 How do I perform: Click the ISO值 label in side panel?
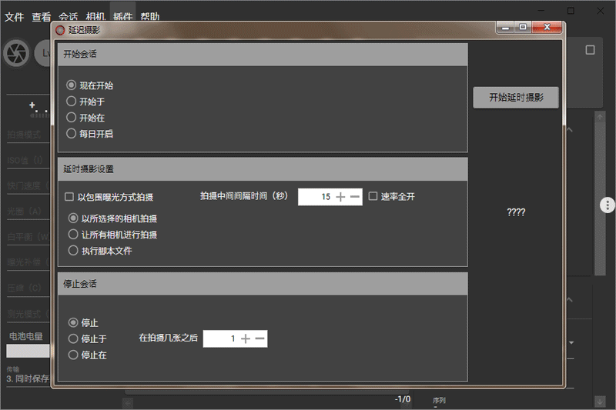click(x=25, y=160)
